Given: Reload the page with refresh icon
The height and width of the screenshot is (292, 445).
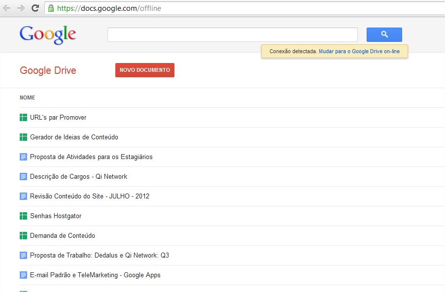Looking at the screenshot, I should (x=35, y=8).
